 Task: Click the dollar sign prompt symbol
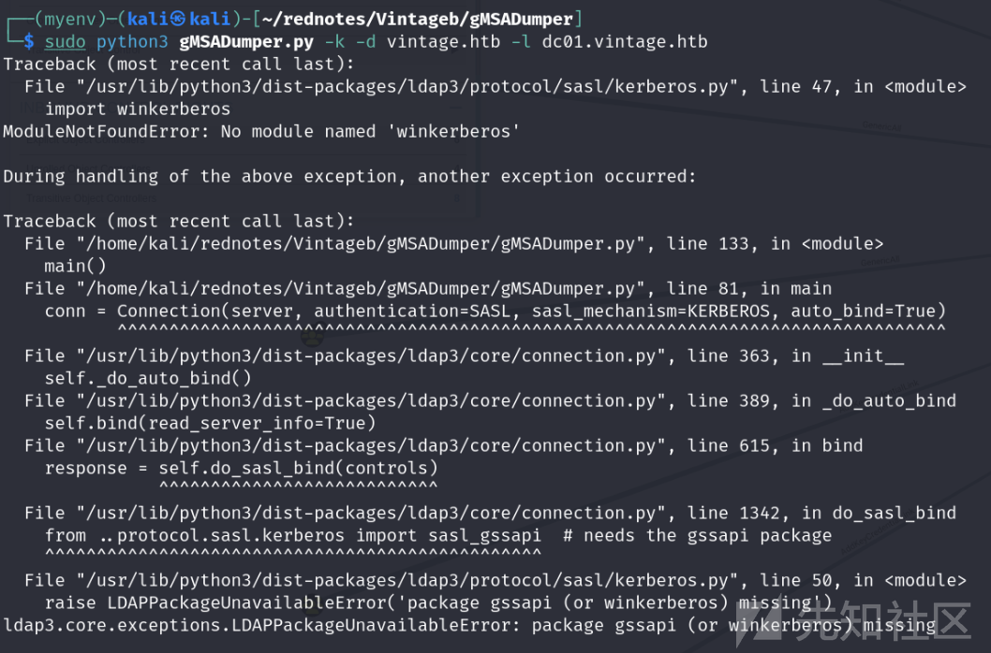(29, 42)
